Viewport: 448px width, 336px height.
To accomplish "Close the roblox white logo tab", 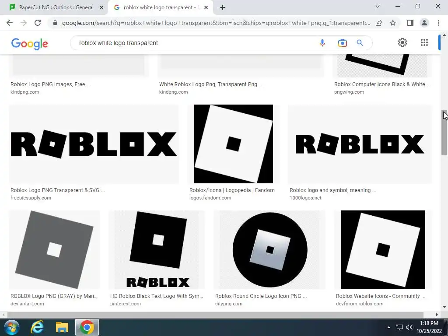I will tap(206, 7).
